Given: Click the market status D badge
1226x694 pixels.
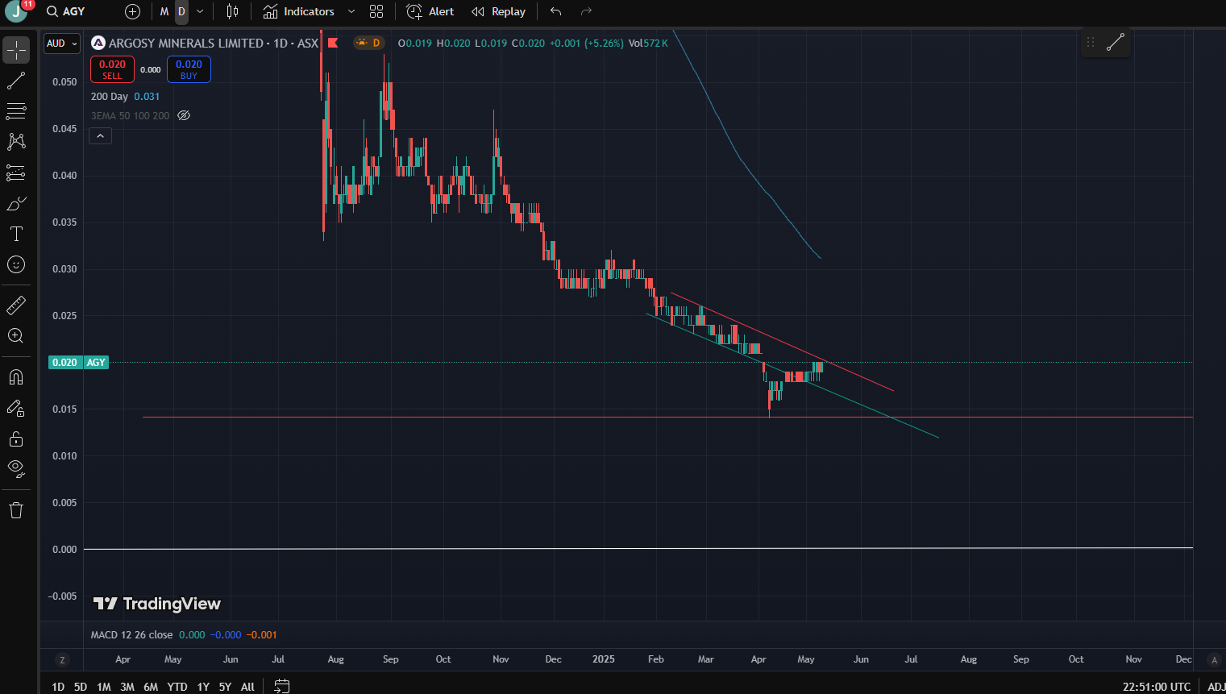Looking at the screenshot, I should tap(369, 43).
